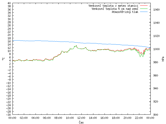Click the 20:00 time axis label
The image size is (166, 124).
point(127,118)
